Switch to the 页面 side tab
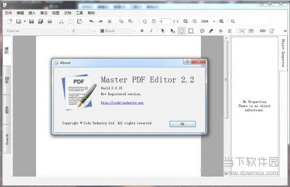 (x=7, y=50)
